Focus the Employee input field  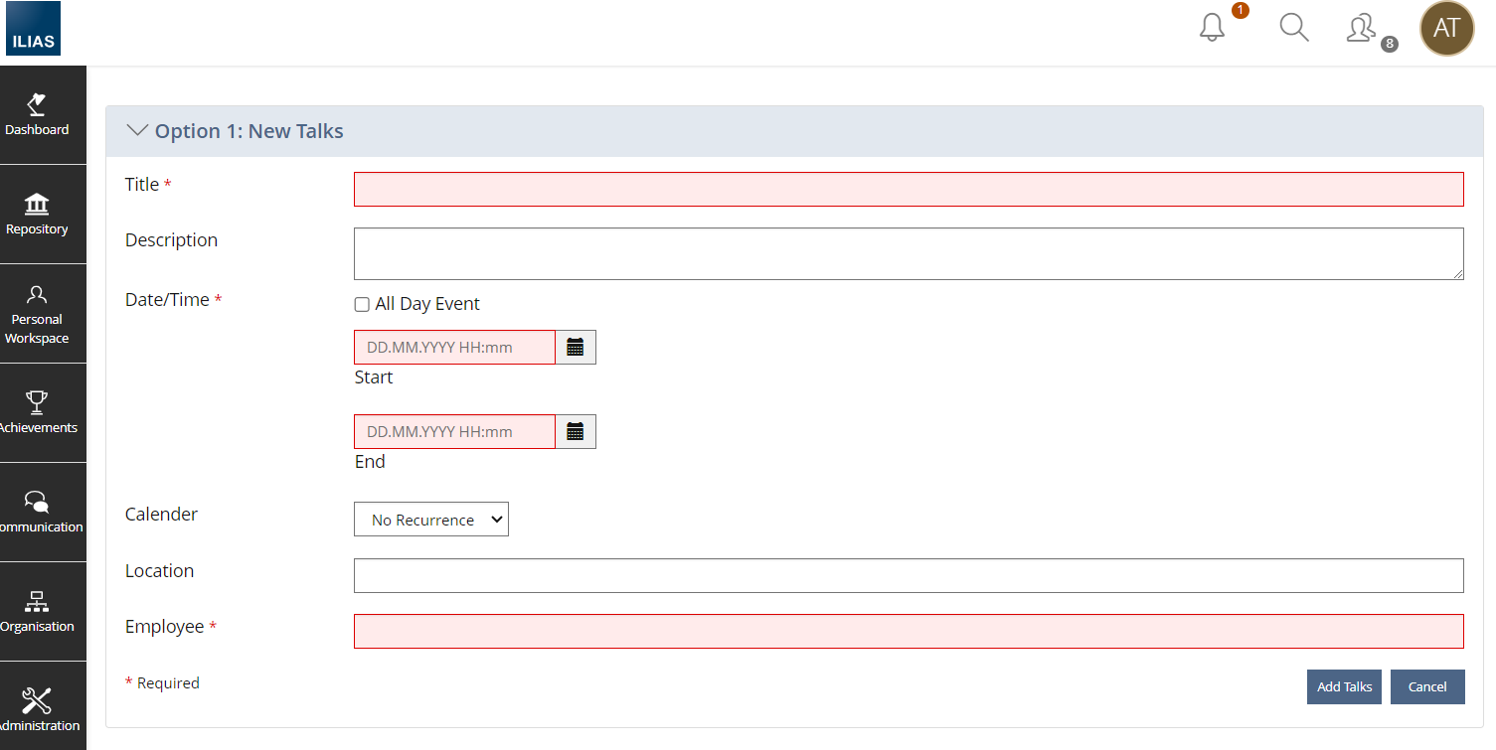(x=909, y=632)
